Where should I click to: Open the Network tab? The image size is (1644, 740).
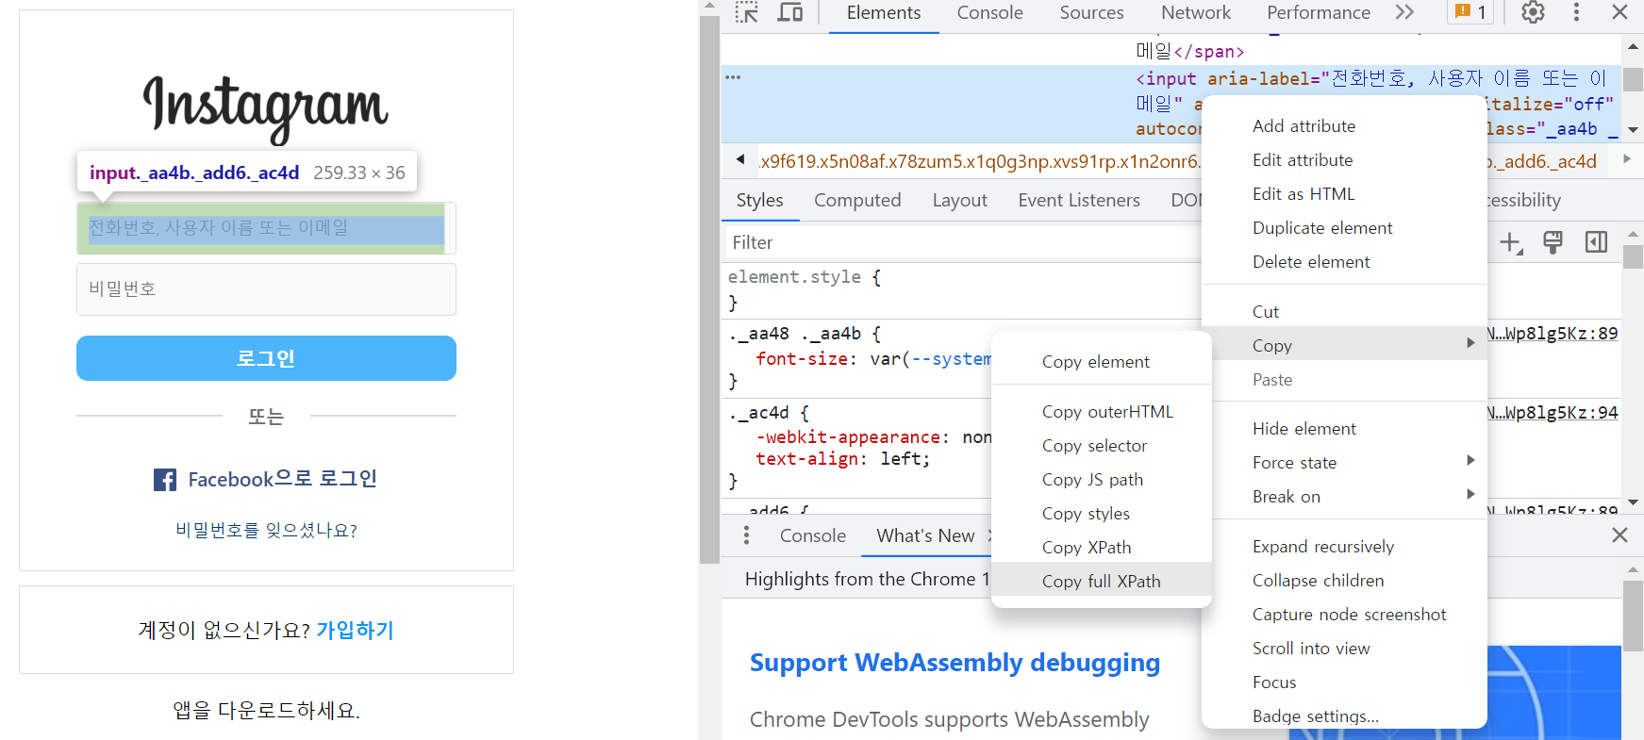pyautogui.click(x=1196, y=13)
